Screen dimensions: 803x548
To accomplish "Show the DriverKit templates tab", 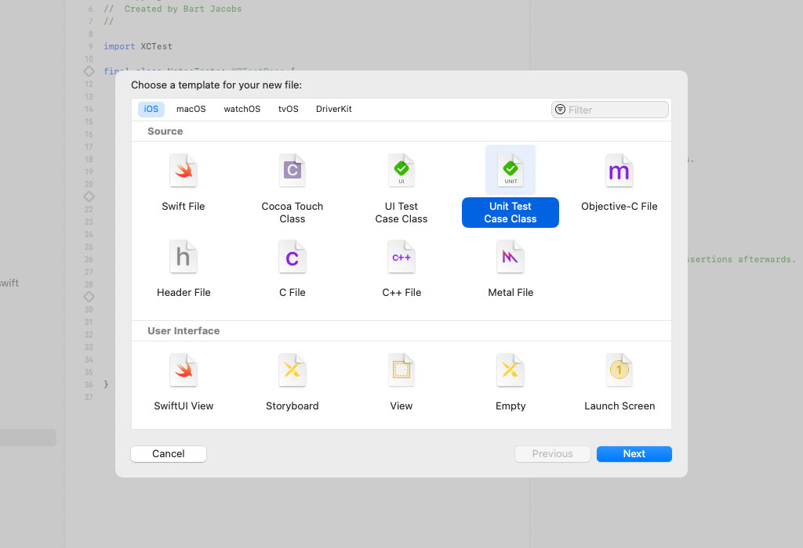I will pos(334,110).
